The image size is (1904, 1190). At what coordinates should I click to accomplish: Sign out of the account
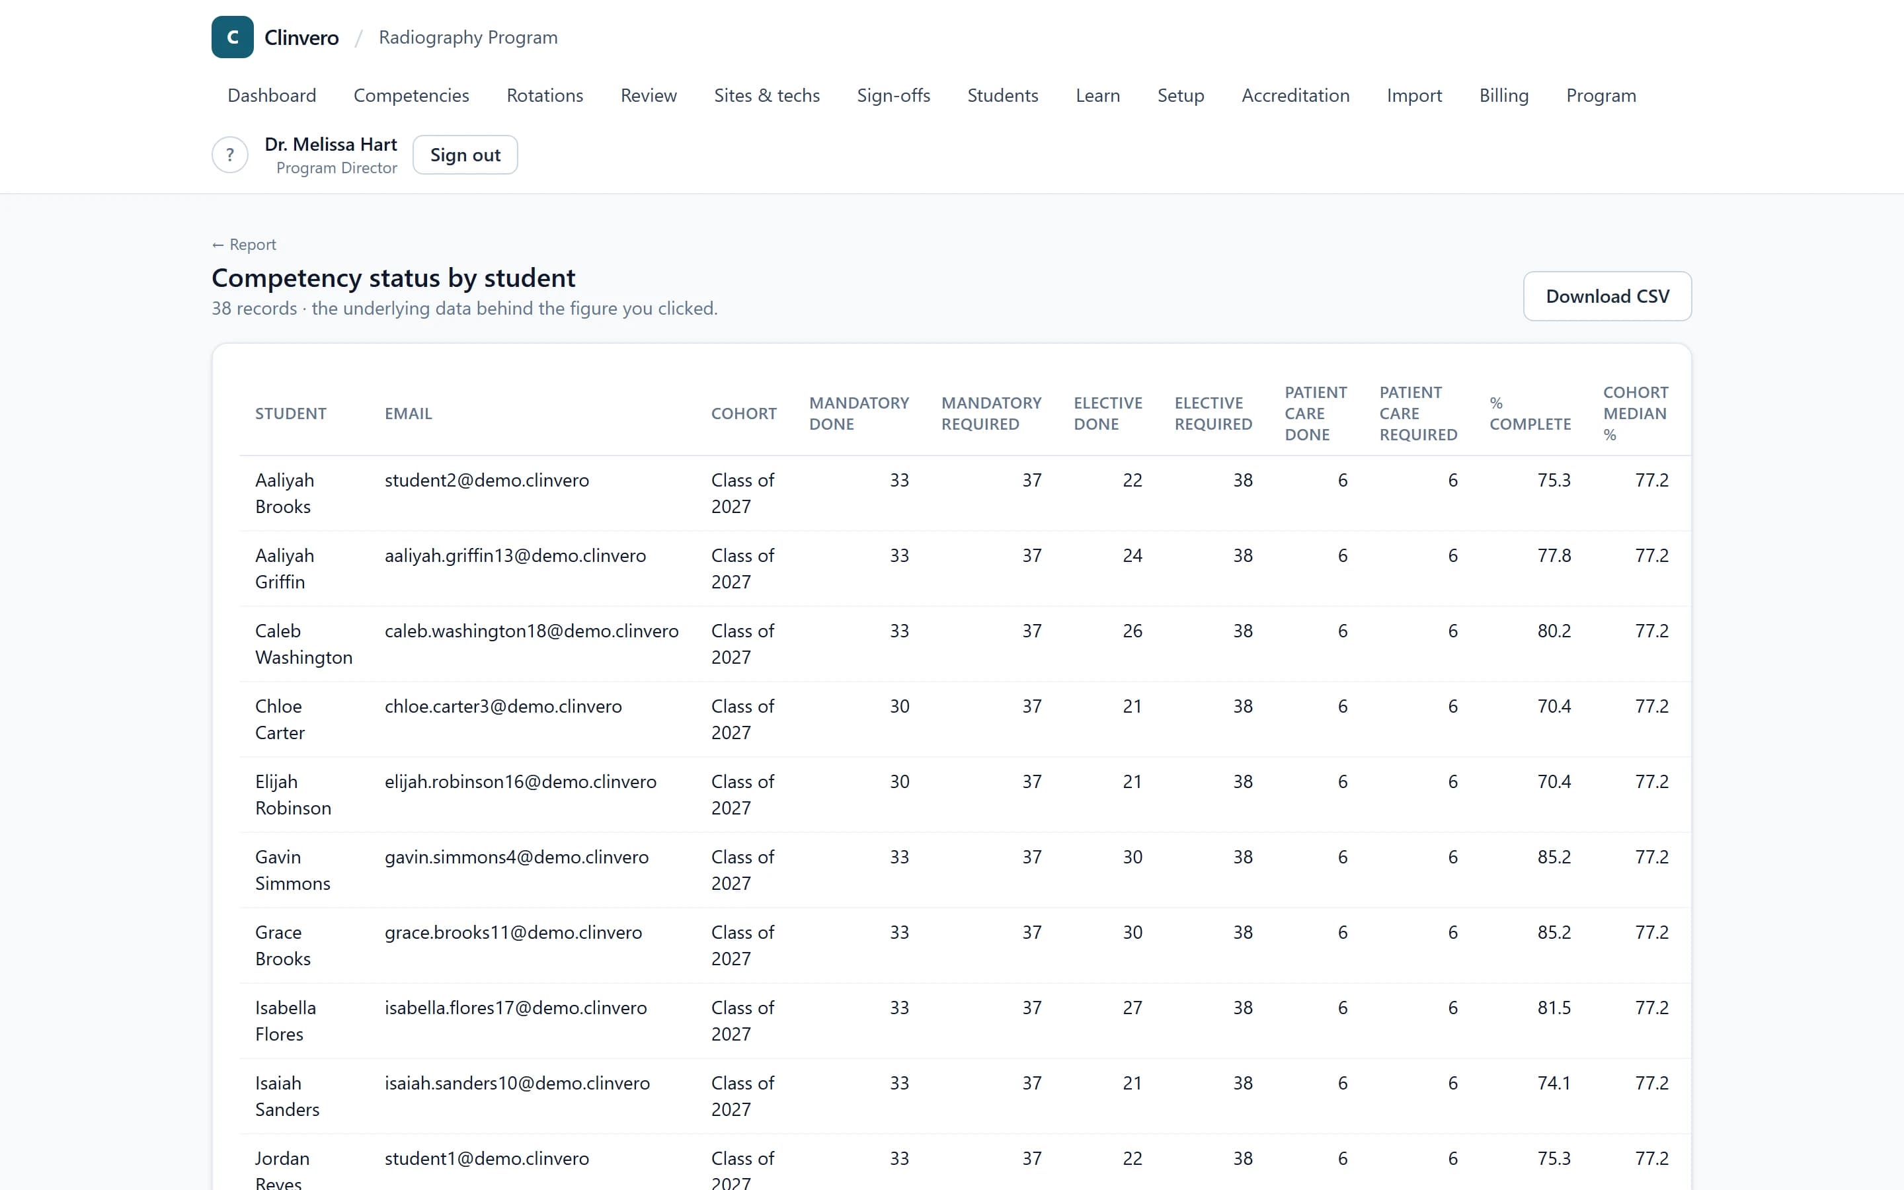(465, 155)
